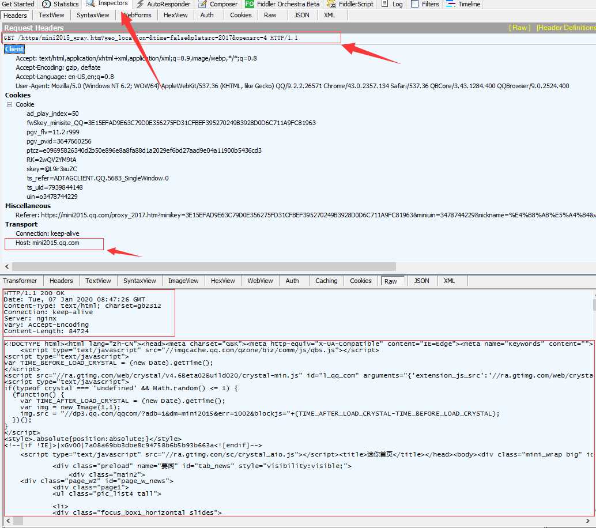Open the AutoResponder lightning tab
This screenshot has width=596, height=528.
pyautogui.click(x=163, y=4)
